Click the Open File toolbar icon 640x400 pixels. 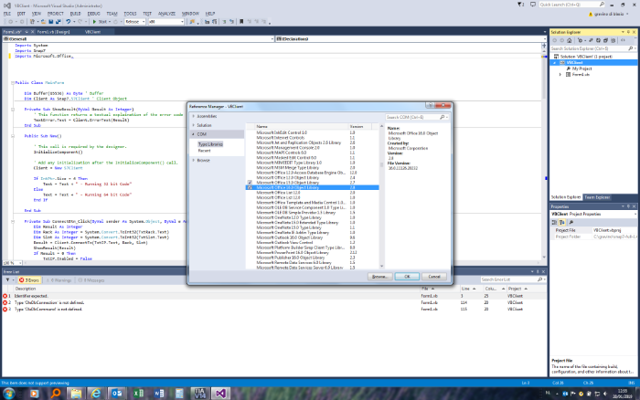[43, 22]
